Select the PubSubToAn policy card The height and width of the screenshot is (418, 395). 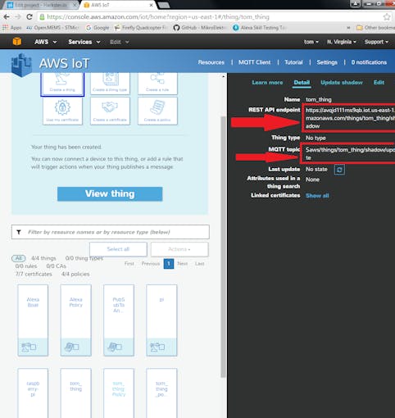tap(119, 320)
